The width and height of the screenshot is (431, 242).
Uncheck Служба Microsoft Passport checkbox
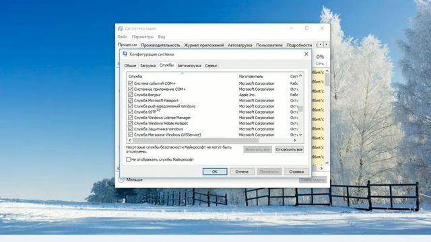point(130,100)
